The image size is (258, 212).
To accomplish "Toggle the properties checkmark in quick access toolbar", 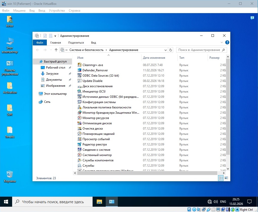I will [45, 36].
